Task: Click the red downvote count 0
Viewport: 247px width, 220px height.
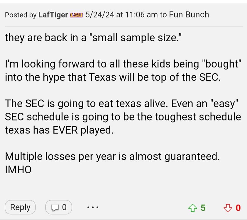Action: tap(238, 208)
